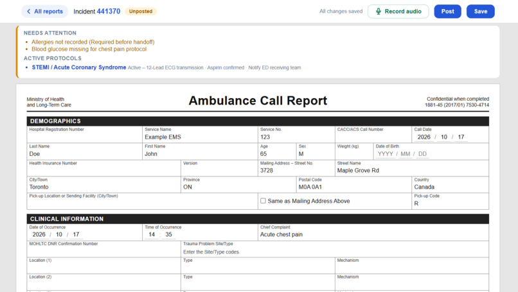Select the Blood glucose missing alert
Screen dimensions: 518x292
(x=89, y=49)
